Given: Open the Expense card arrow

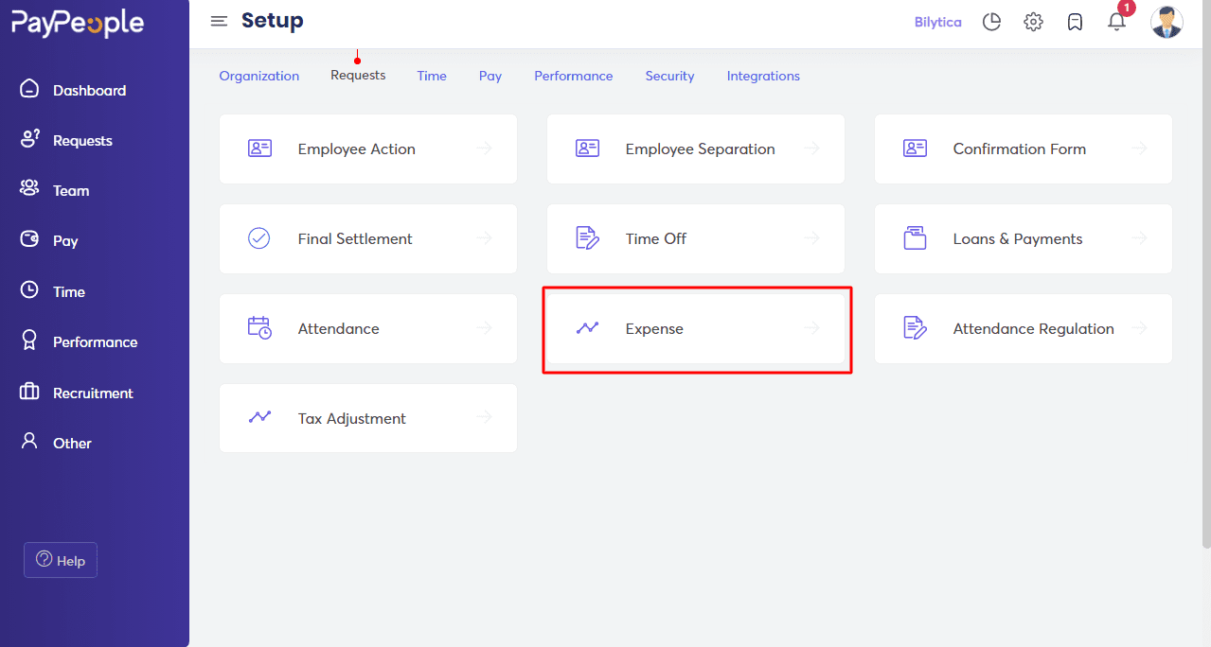Looking at the screenshot, I should pyautogui.click(x=812, y=328).
